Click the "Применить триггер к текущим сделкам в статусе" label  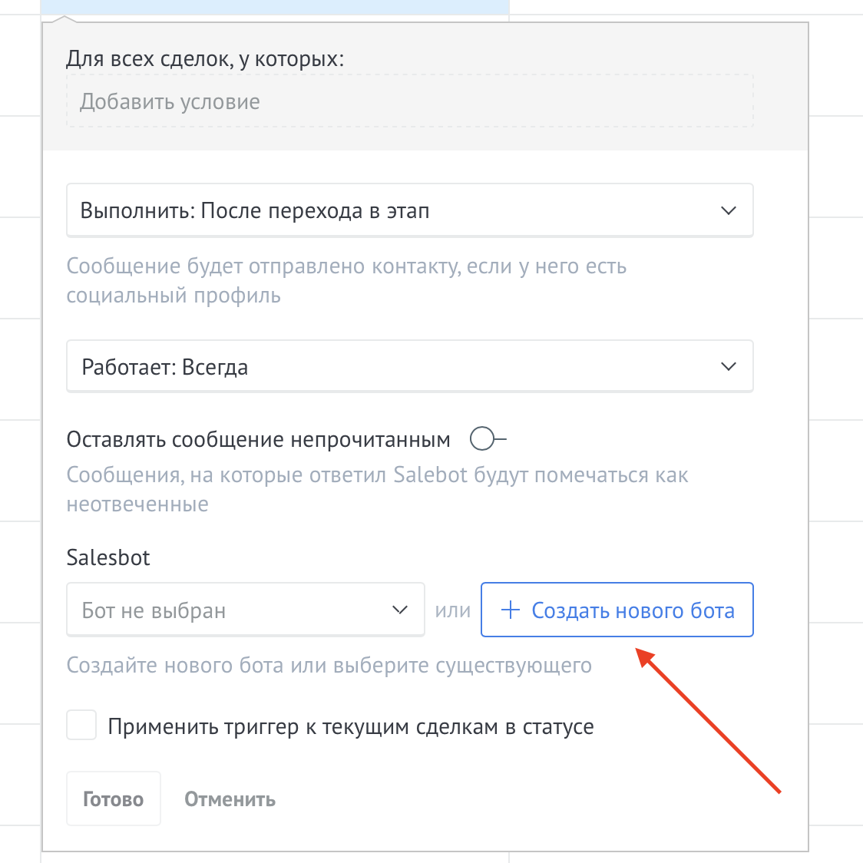coord(350,726)
